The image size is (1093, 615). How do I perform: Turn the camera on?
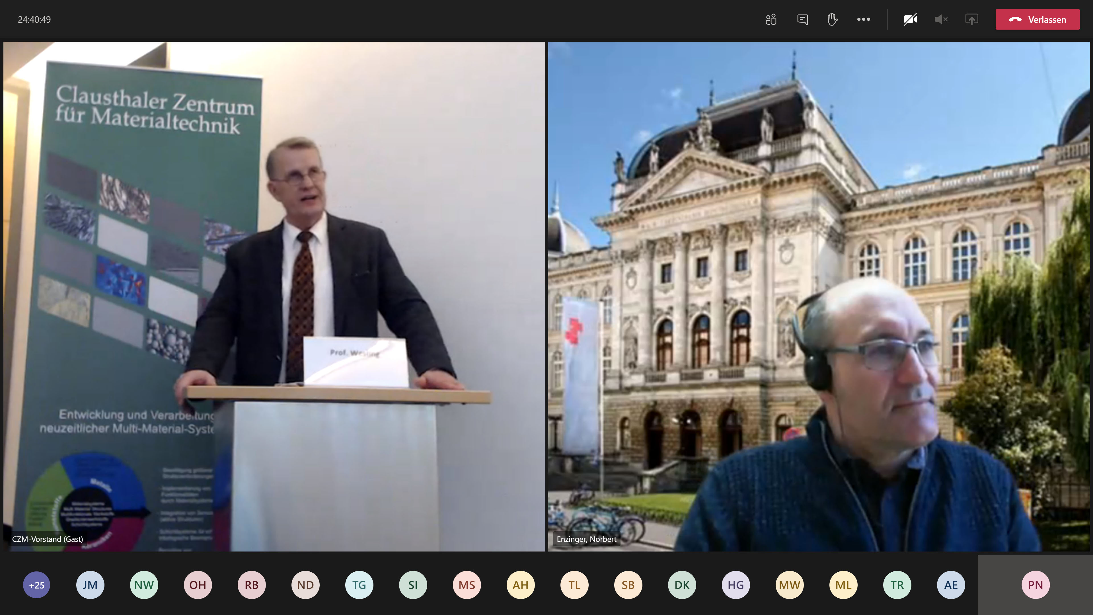910,20
